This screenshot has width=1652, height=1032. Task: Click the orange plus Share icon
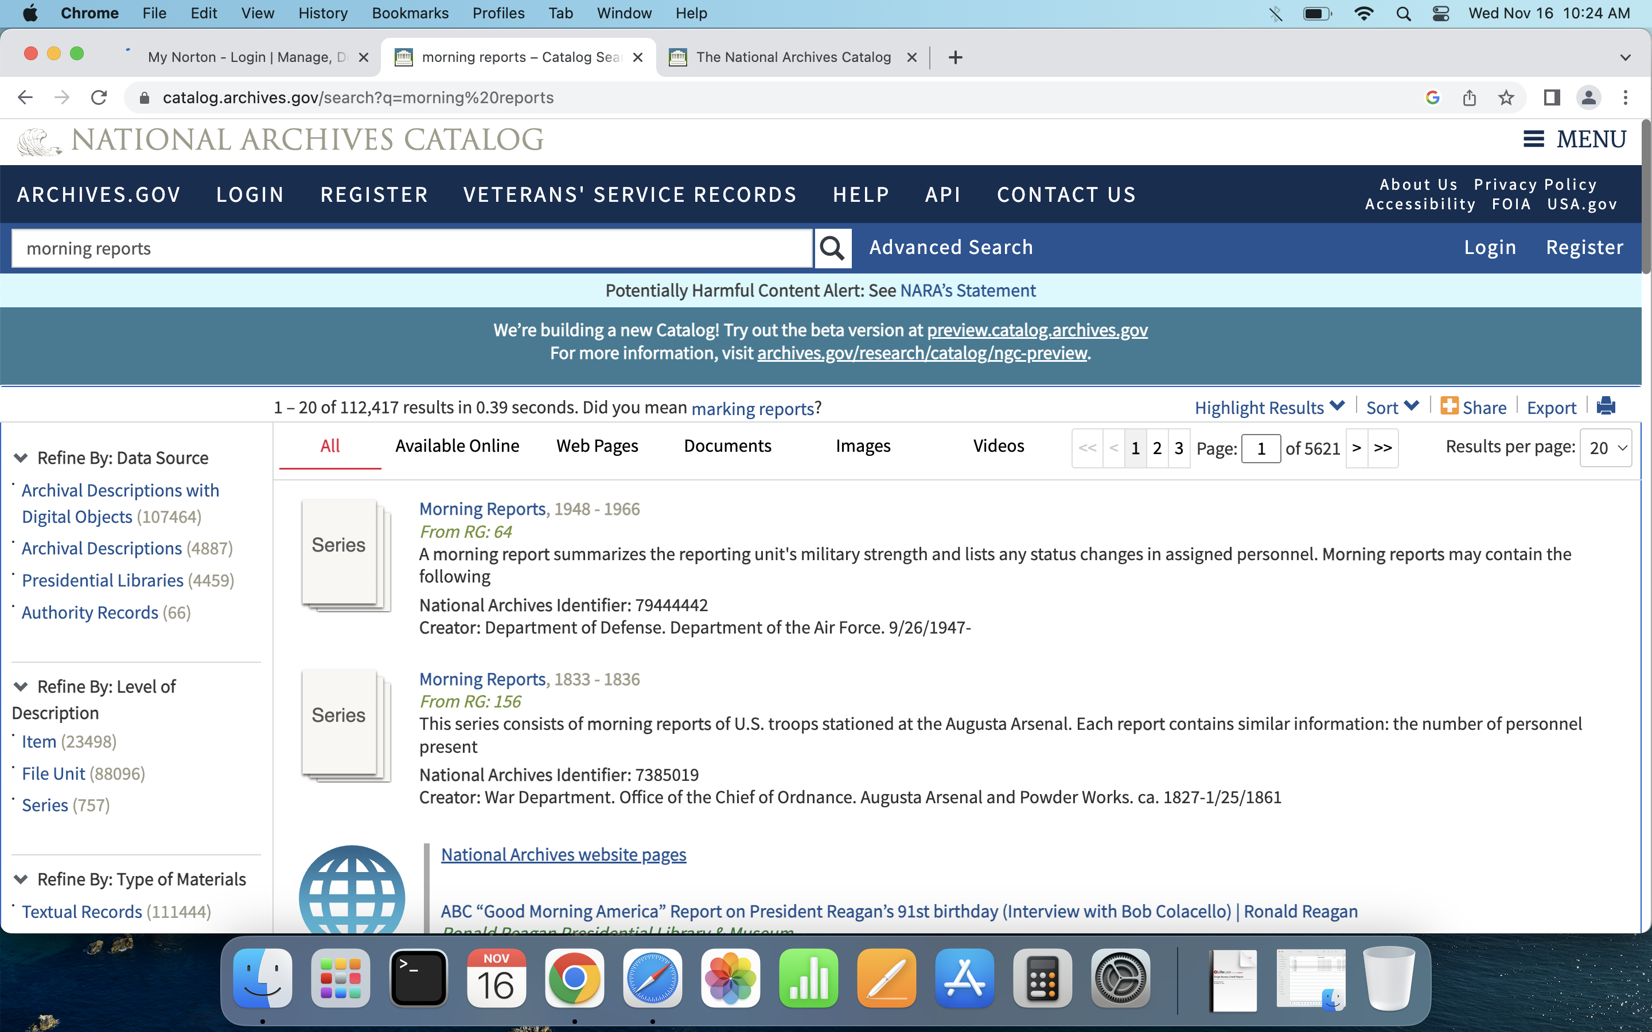pyautogui.click(x=1448, y=406)
